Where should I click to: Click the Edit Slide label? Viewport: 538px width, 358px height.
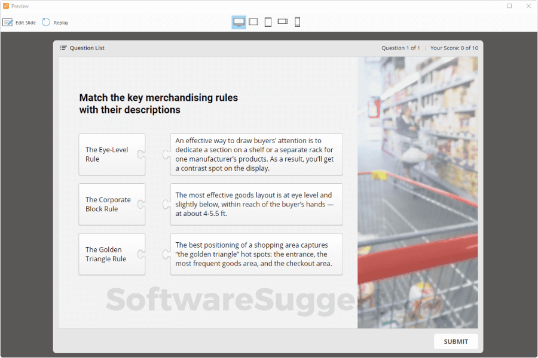[25, 22]
